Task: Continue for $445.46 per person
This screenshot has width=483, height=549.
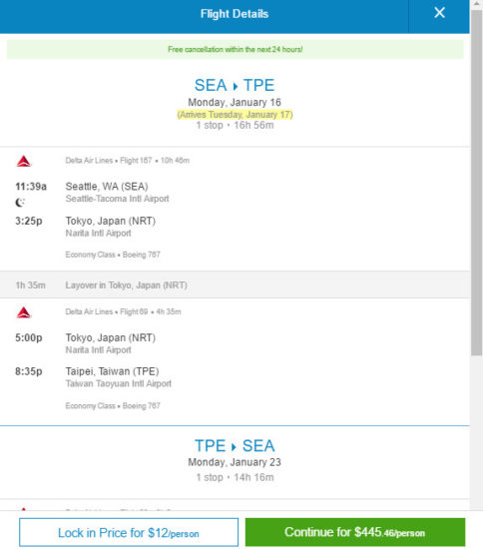Action: coord(355,532)
